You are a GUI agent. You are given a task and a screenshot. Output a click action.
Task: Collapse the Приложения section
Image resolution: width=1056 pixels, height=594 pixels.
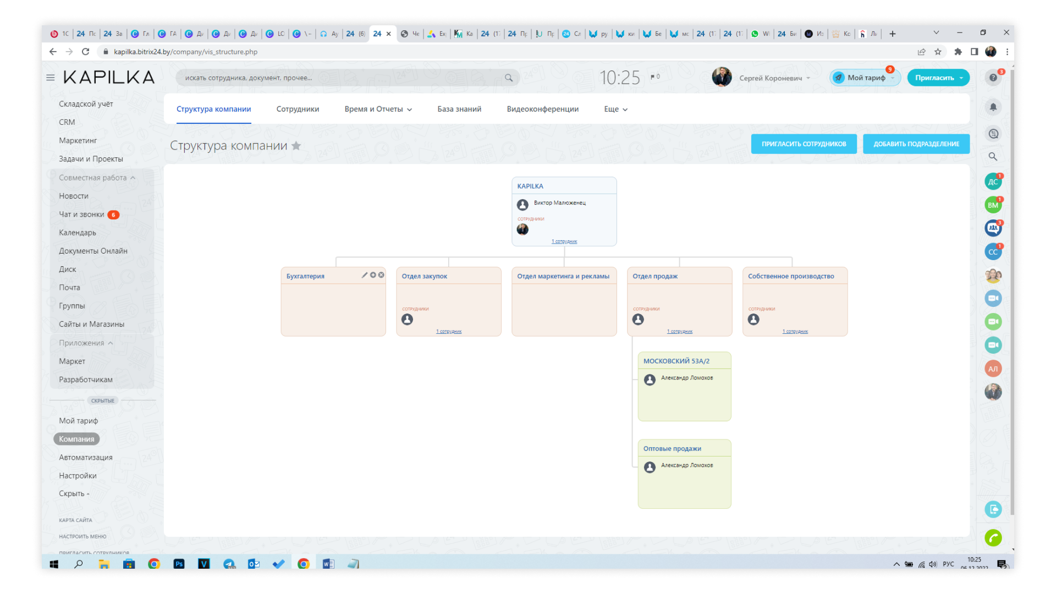pyautogui.click(x=111, y=343)
